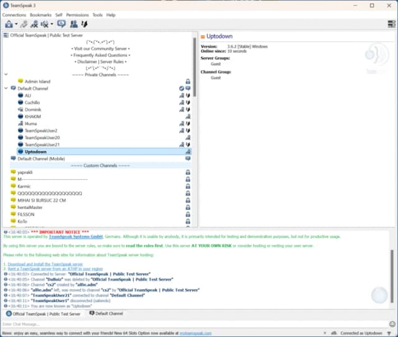Screen dimensions: 398x337
Task: Focus the Enter Chat Message input field
Action: click(194, 324)
